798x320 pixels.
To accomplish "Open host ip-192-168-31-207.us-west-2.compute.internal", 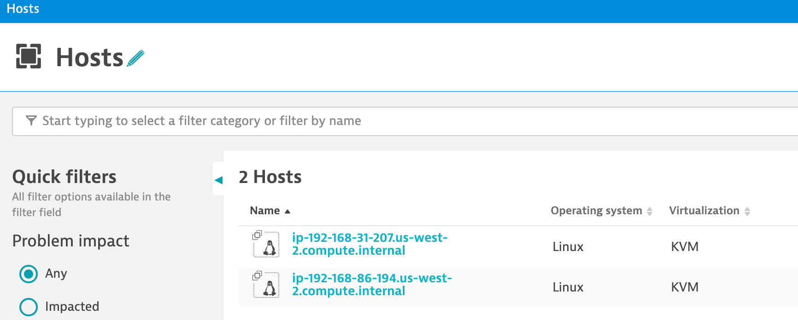I will pos(370,244).
